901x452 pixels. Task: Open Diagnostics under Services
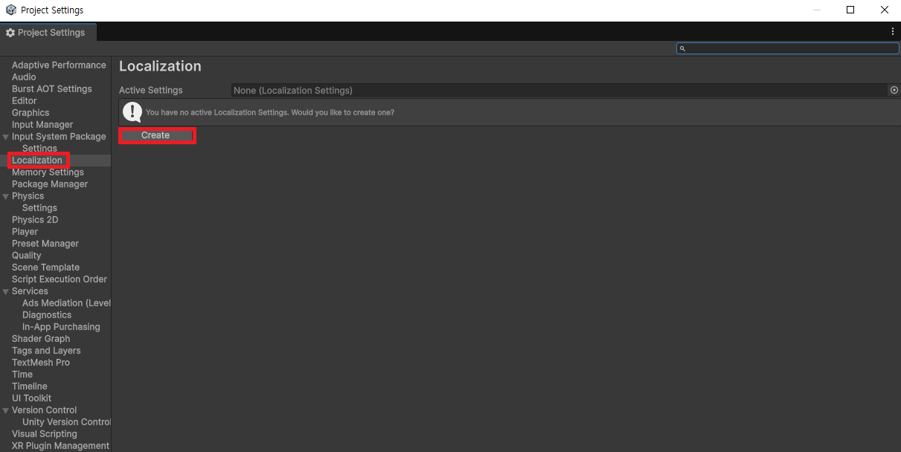[47, 315]
